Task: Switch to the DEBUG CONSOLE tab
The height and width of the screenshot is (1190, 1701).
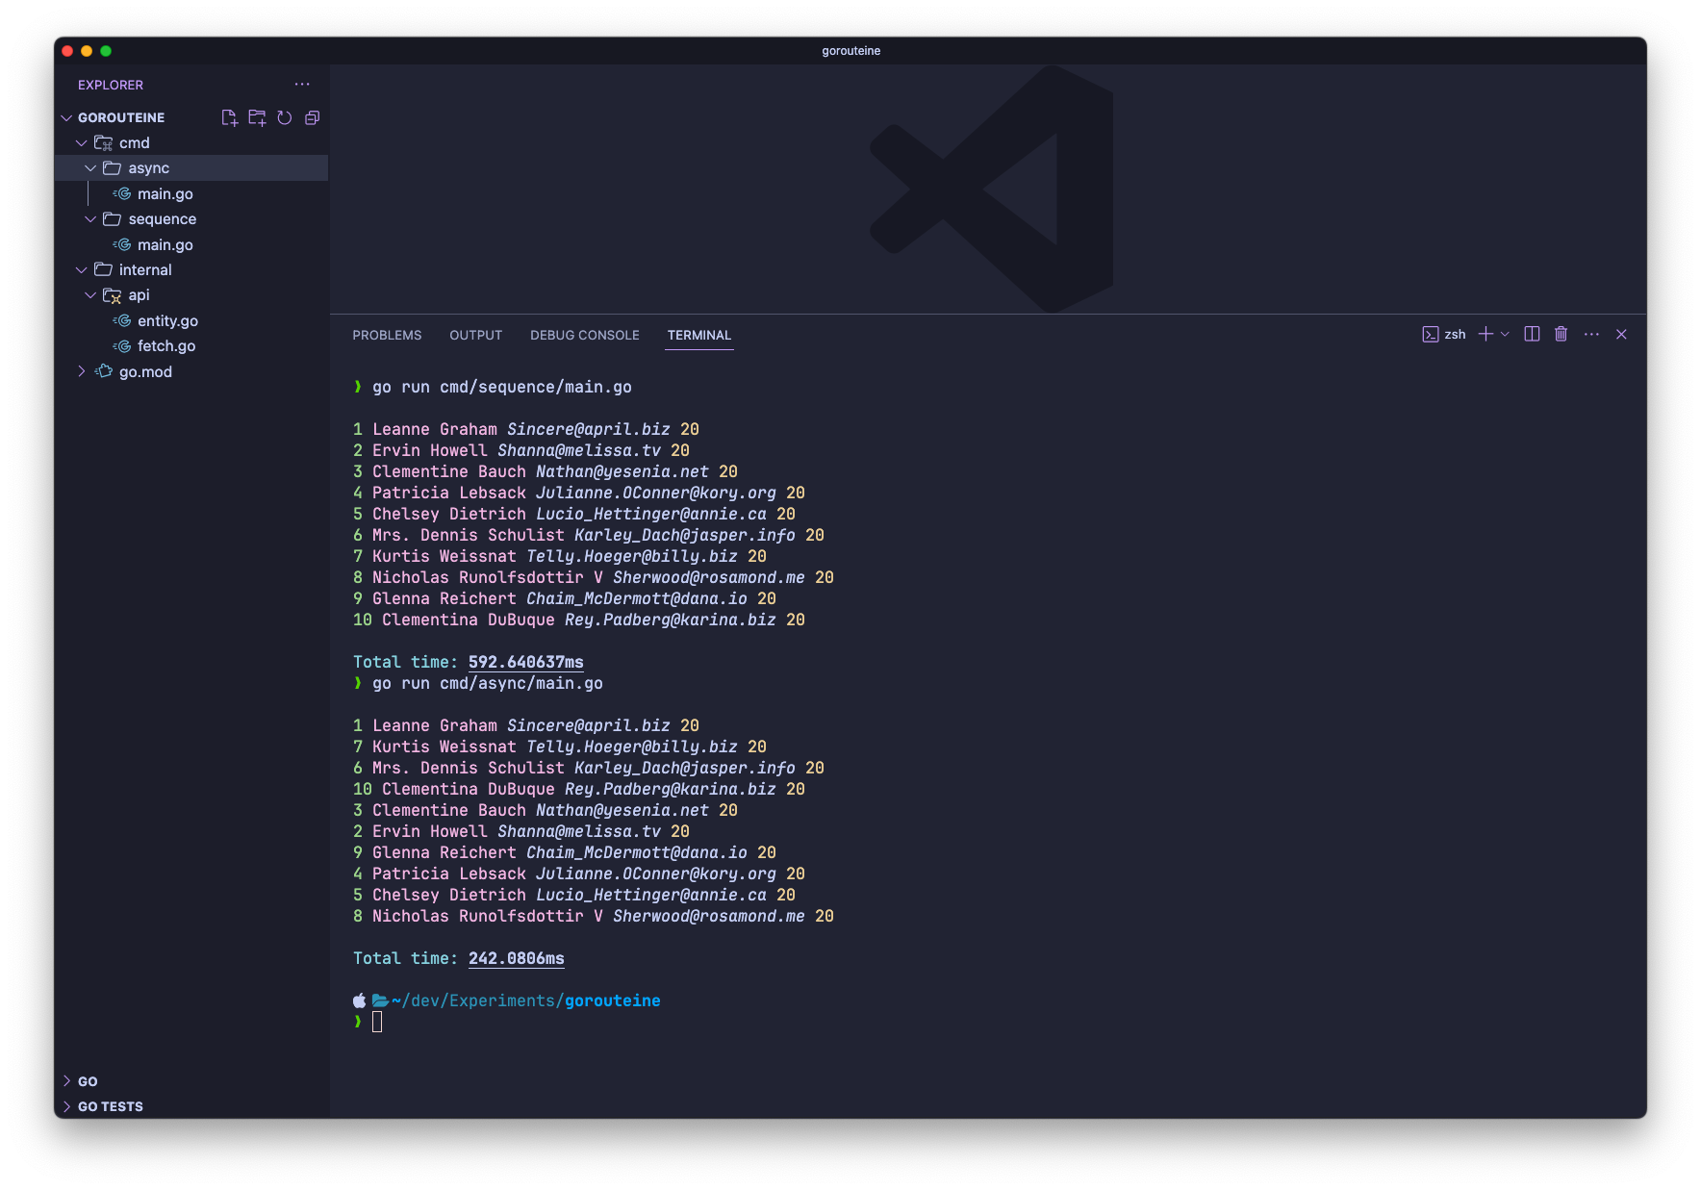Action: point(584,335)
